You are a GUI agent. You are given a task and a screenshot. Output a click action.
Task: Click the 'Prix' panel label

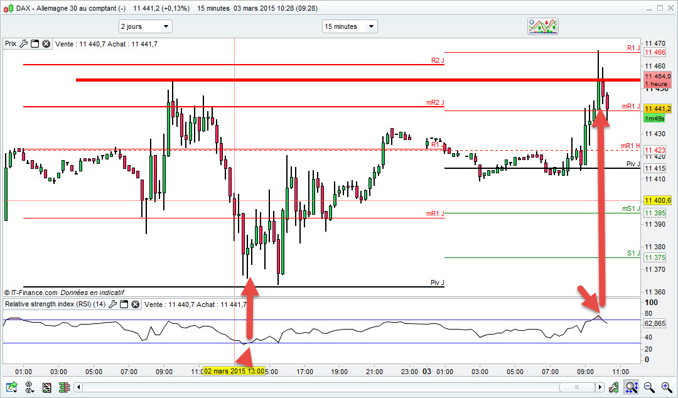[x=11, y=44]
